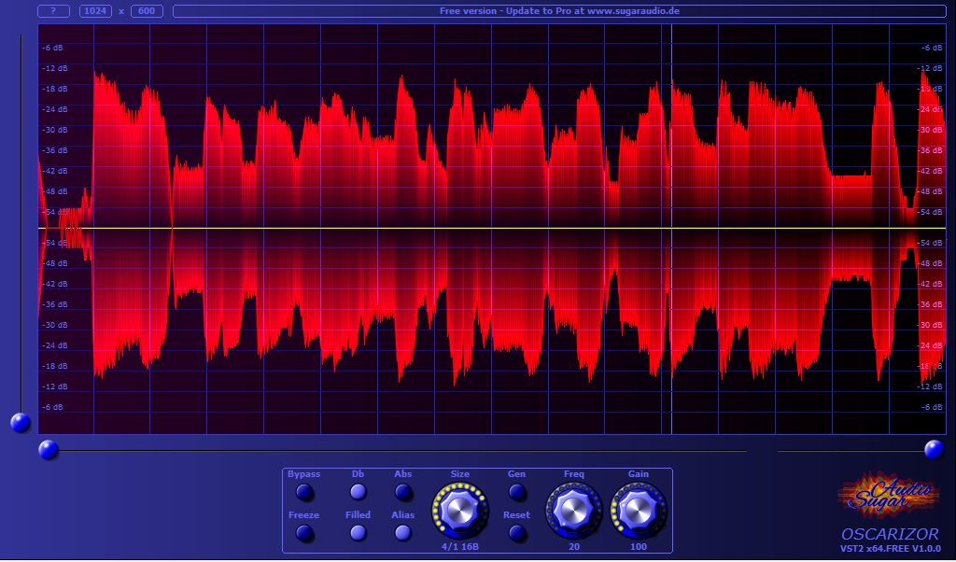Toggle the Bypass button
The width and height of the screenshot is (956, 562).
[x=304, y=492]
